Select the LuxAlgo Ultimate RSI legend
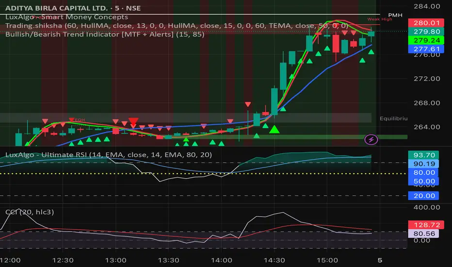 click(109, 155)
